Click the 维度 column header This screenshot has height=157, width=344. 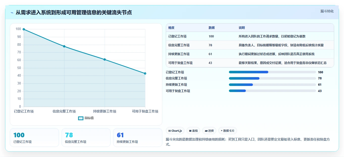[x=171, y=28]
